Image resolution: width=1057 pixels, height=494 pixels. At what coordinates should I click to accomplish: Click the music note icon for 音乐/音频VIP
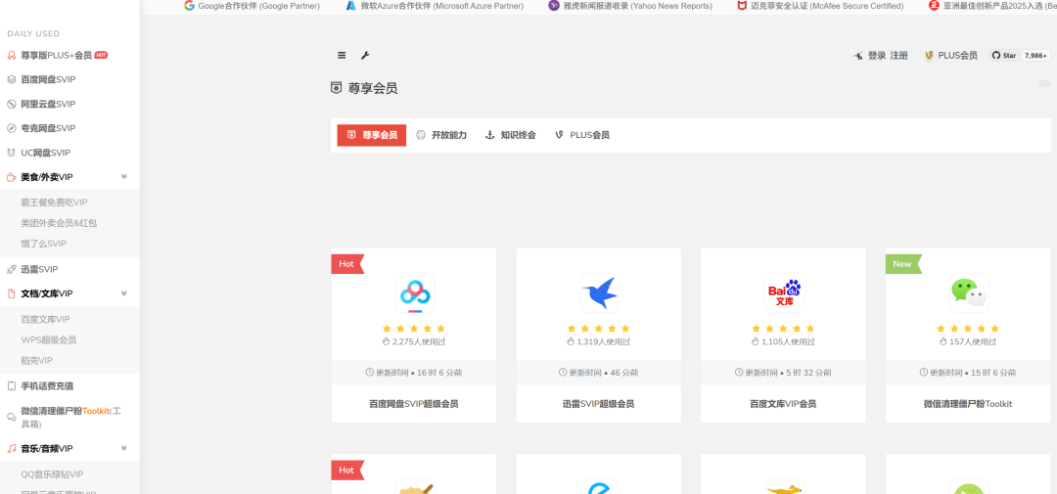(x=11, y=449)
